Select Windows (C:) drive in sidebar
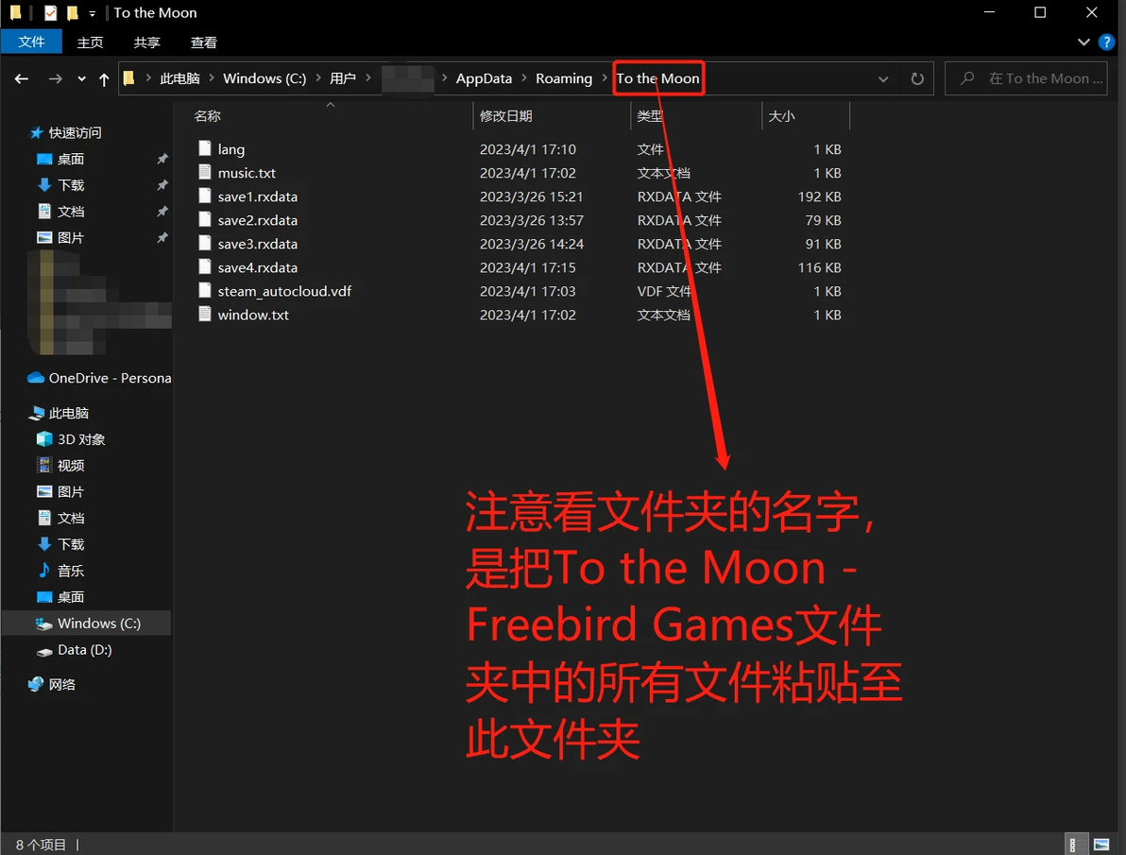Viewport: 1126px width, 855px height. 98,623
